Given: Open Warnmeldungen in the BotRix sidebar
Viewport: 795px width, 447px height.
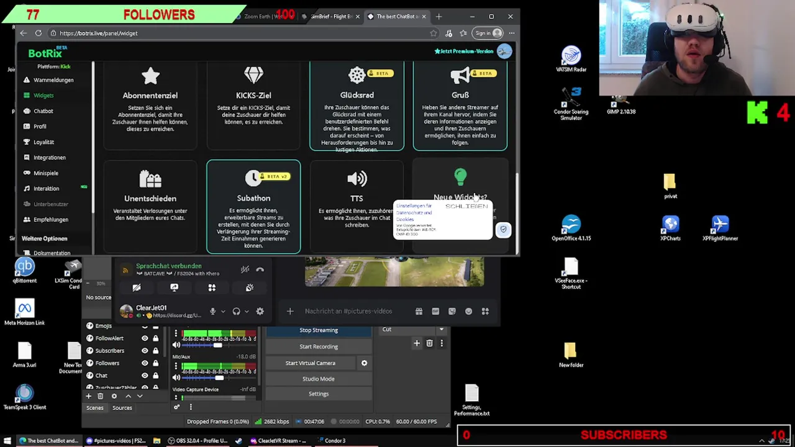Looking at the screenshot, I should [x=53, y=80].
